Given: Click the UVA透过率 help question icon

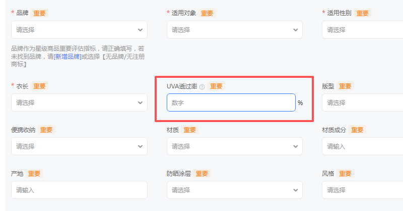Looking at the screenshot, I should click(202, 87).
